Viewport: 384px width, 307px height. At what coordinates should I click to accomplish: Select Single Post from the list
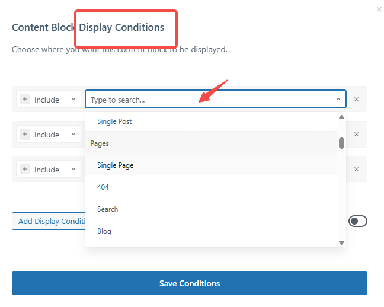pos(114,121)
